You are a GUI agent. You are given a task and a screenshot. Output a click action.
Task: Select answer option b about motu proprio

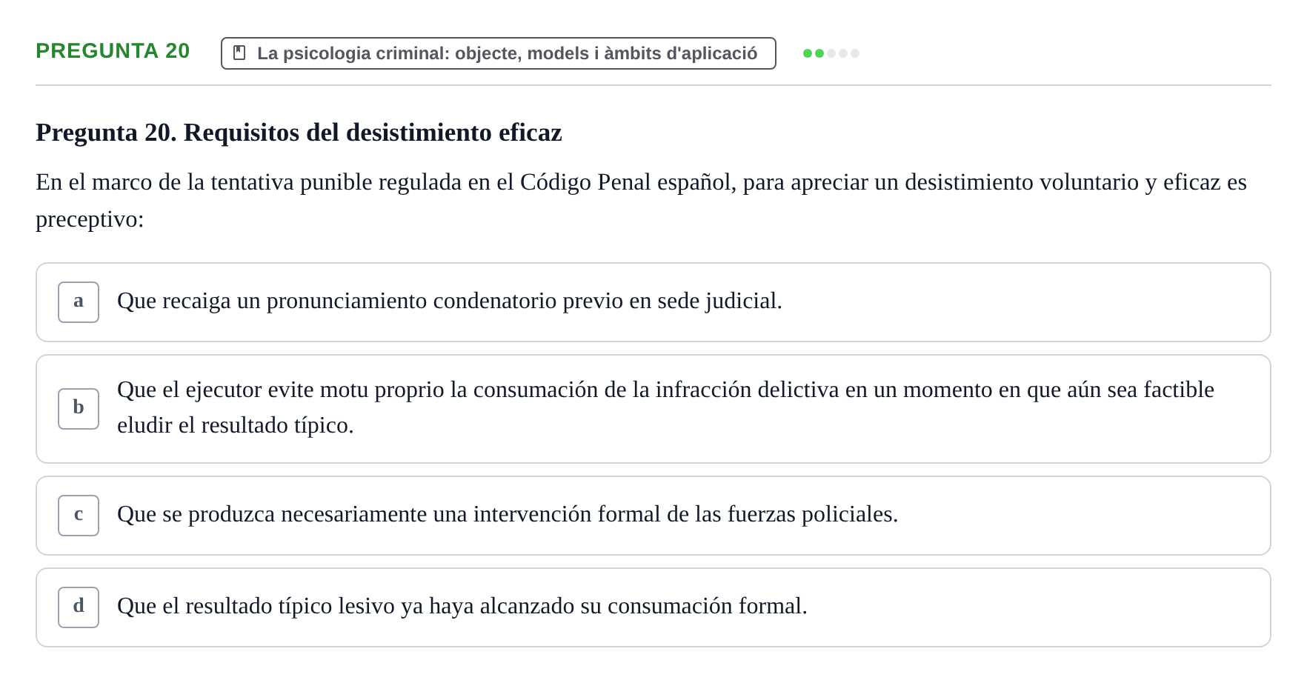(653, 409)
